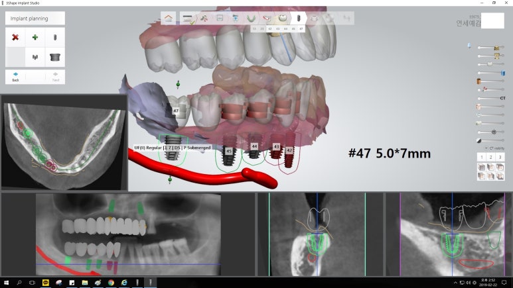This screenshot has width=513, height=288.
Task: Click the green plus add implant icon
Action: 35,37
